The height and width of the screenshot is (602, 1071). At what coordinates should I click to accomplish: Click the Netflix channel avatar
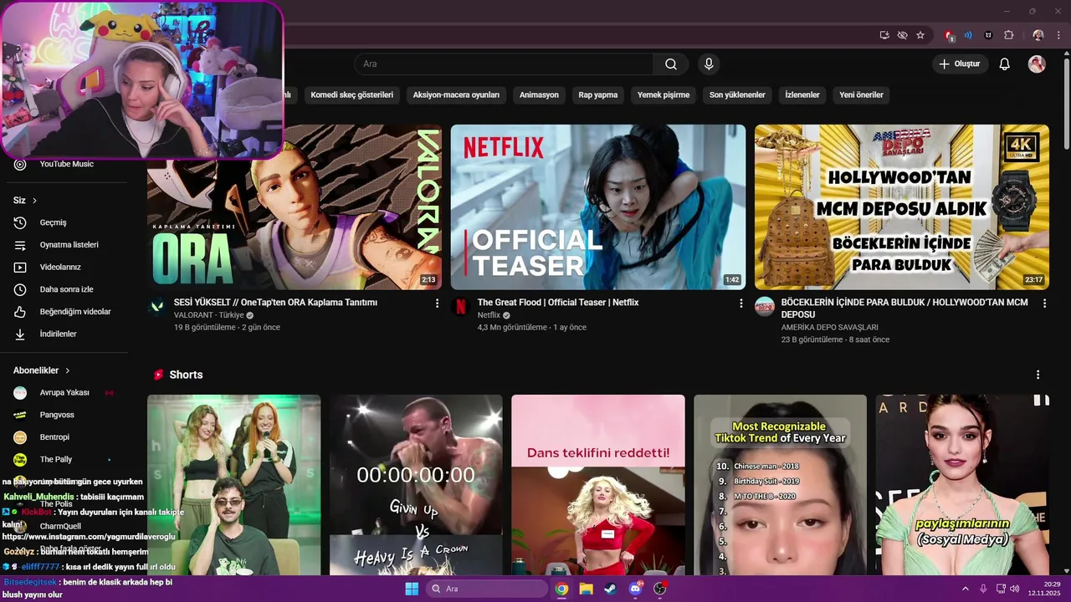(460, 307)
